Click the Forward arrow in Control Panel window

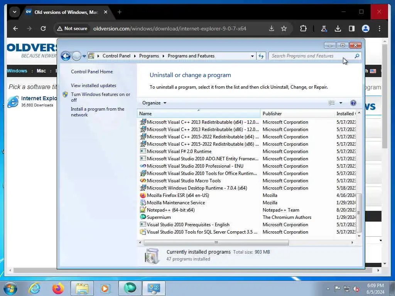76,56
